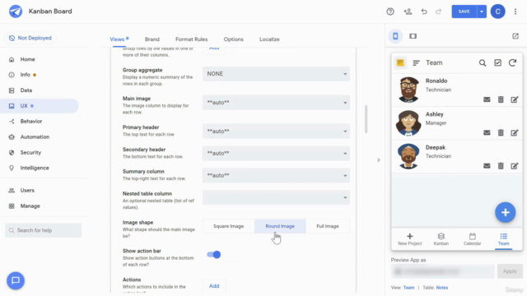Click the SAVE button
The width and height of the screenshot is (527, 296).
464,12
